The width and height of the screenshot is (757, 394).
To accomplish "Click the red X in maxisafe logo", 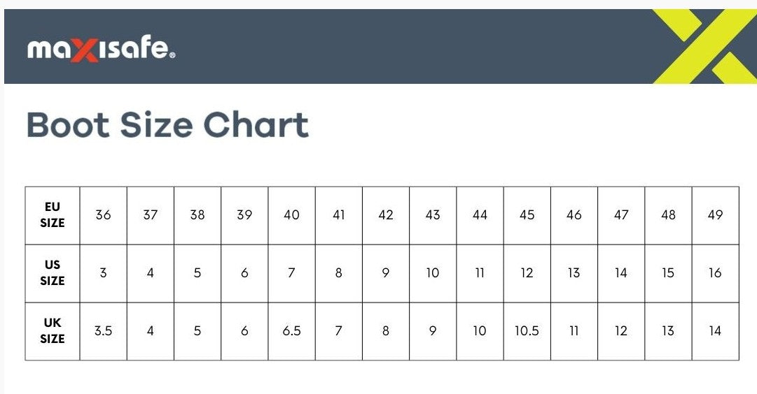I will 85,51.
